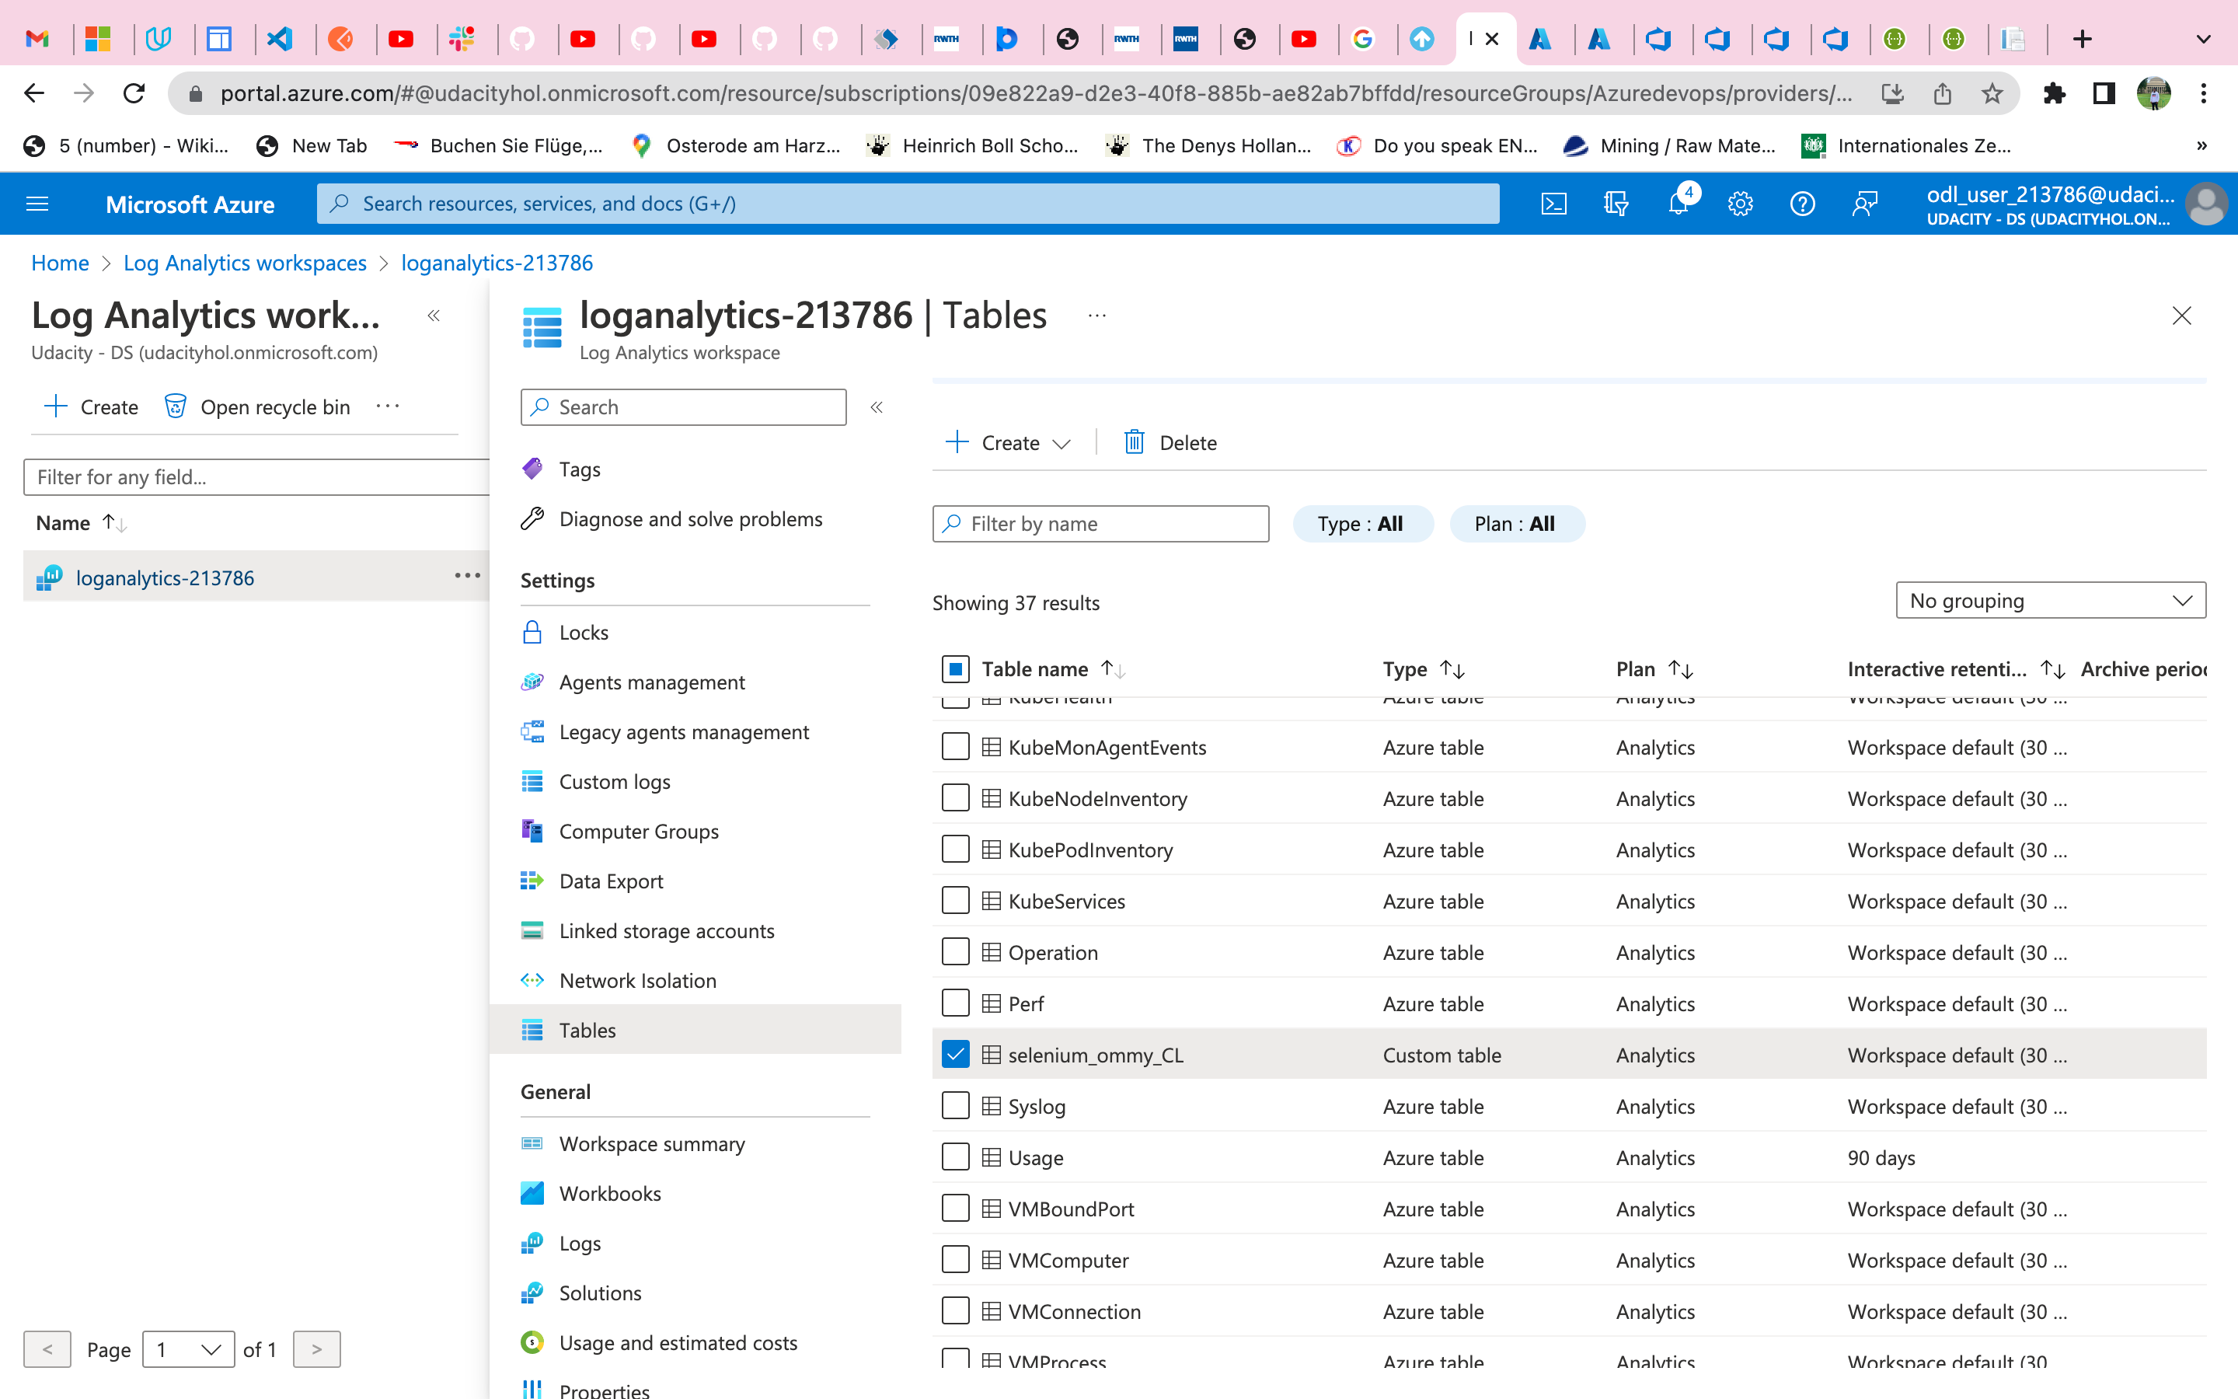Click the feedback icon in the header

tap(1864, 204)
